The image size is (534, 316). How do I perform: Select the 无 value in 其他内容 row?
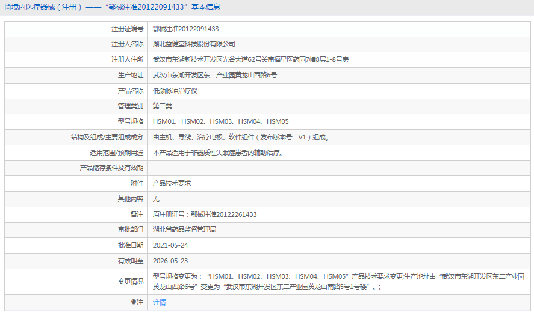(156, 199)
